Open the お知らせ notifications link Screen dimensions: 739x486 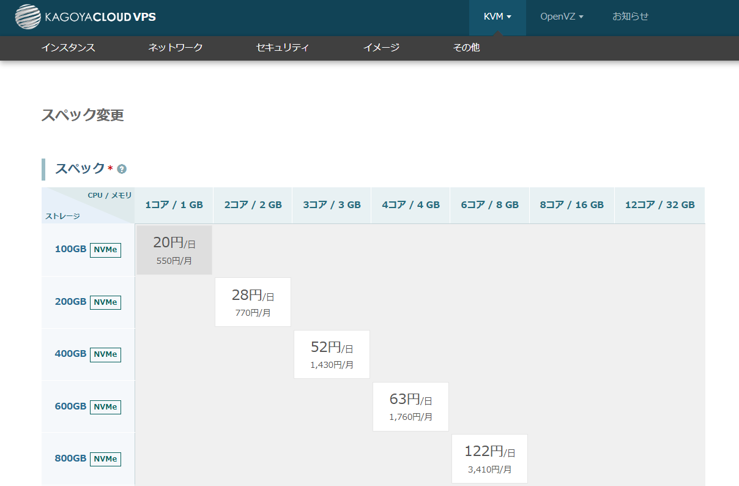pyautogui.click(x=630, y=17)
